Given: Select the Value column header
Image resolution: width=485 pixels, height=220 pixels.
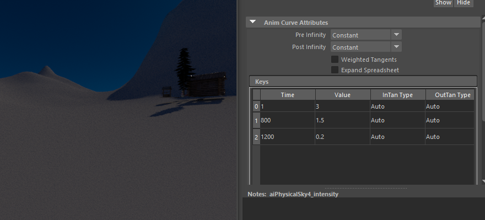Looking at the screenshot, I should coord(342,95).
